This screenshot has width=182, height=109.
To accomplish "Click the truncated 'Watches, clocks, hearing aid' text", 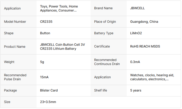I will coord(151,77).
